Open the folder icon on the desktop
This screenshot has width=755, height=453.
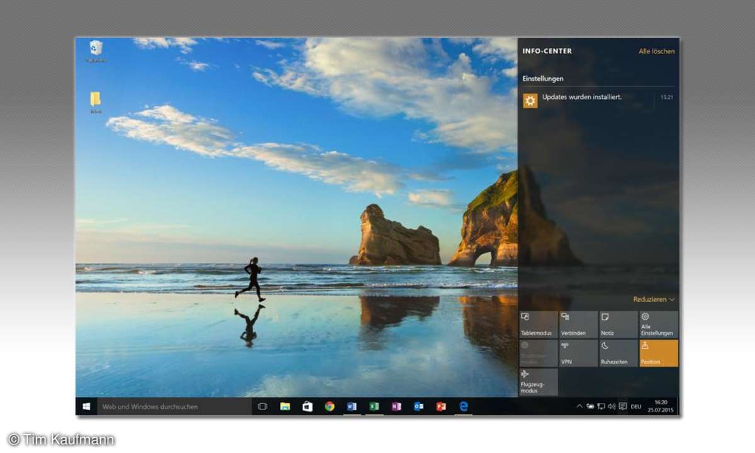click(x=96, y=103)
